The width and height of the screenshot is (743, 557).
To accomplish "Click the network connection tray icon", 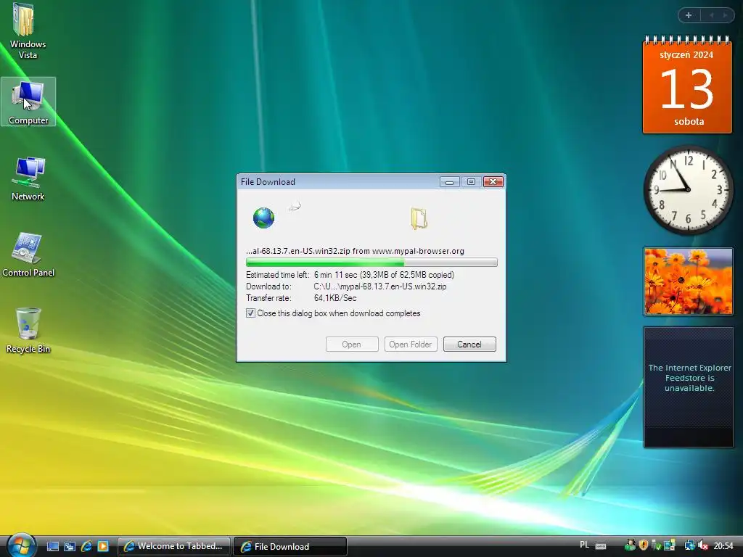I will [x=690, y=545].
